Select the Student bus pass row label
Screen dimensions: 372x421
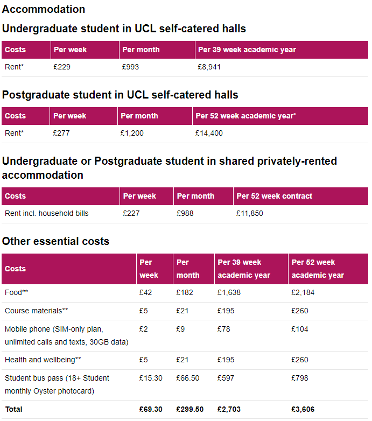(57, 384)
